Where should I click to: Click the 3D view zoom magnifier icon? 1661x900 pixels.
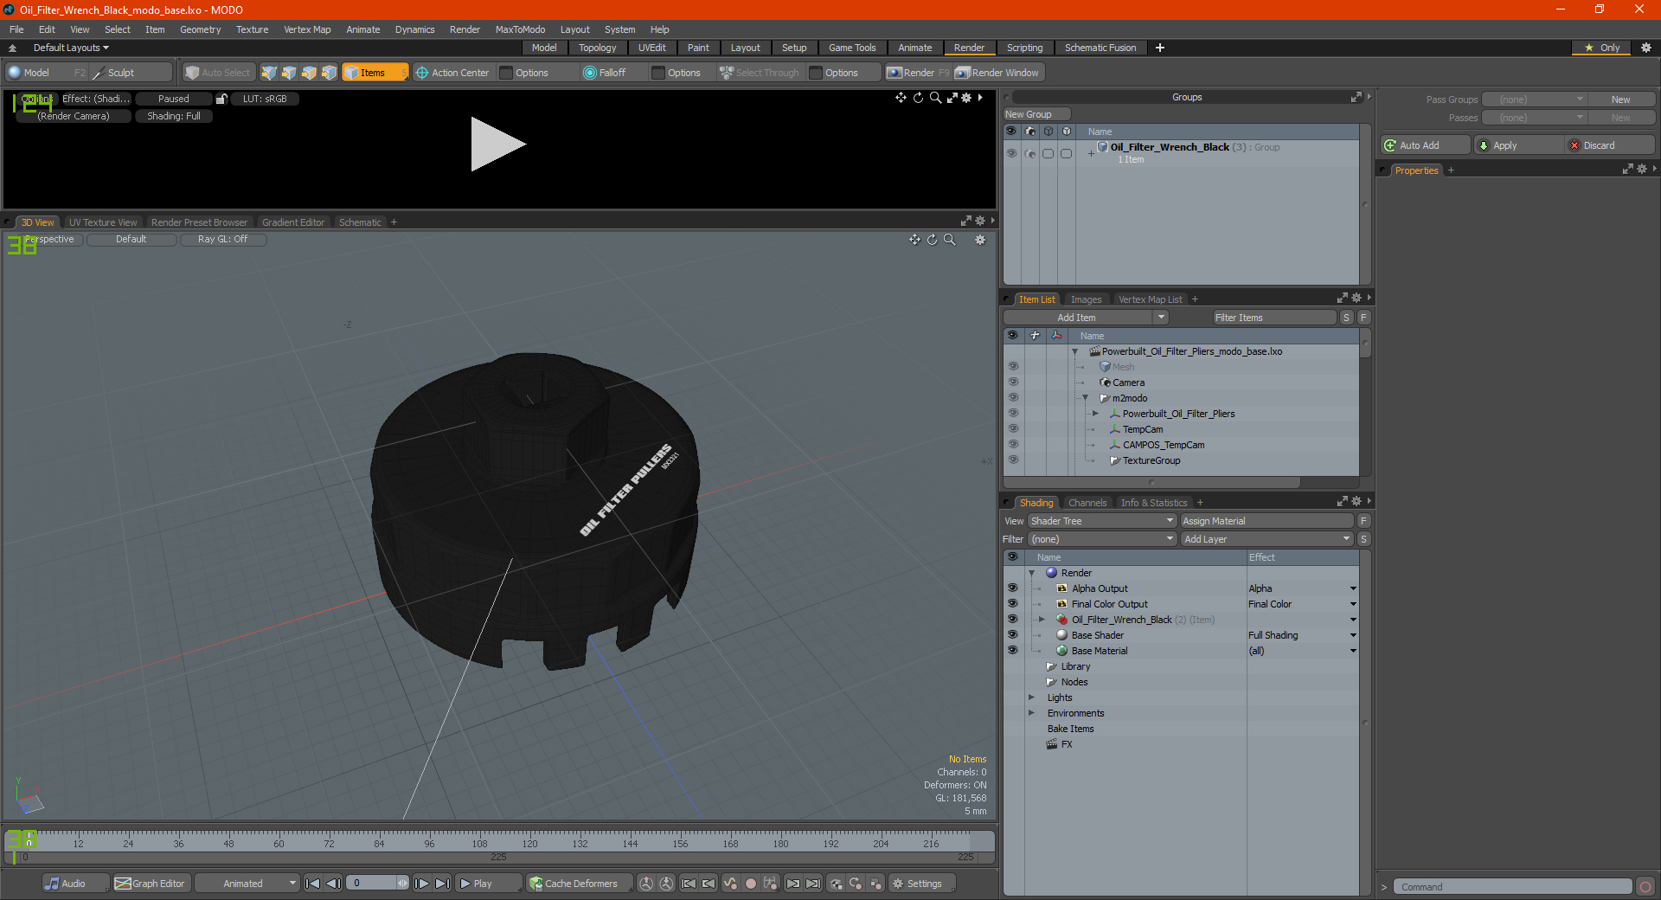[x=950, y=240]
